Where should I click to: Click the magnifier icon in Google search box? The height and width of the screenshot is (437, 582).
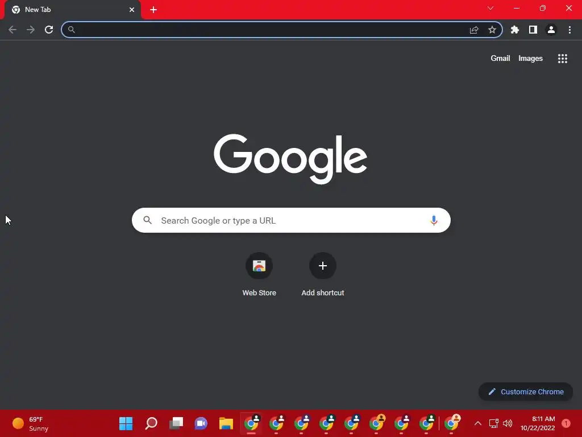coord(148,220)
